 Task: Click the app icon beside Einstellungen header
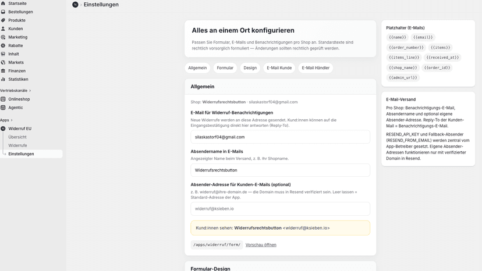click(x=75, y=5)
